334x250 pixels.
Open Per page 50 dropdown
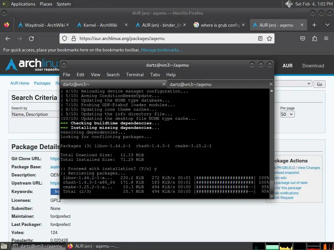[287, 114]
